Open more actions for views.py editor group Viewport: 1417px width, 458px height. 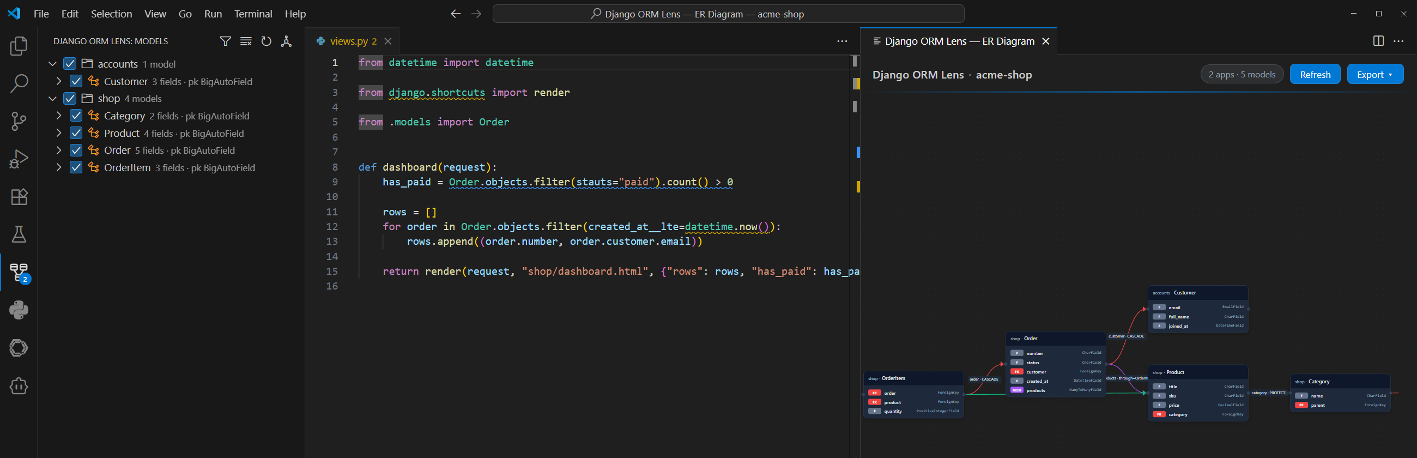coord(842,41)
